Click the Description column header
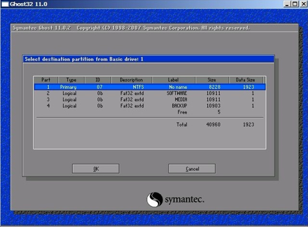Image resolution: width=308 pixels, height=227 pixels. pyautogui.click(x=131, y=80)
